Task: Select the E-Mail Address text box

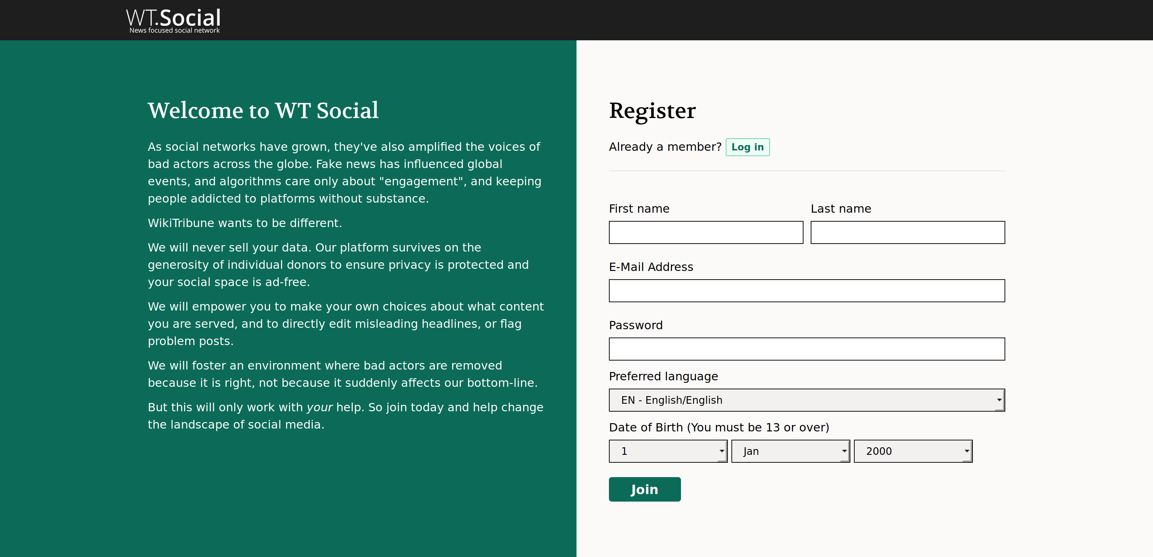Action: pos(807,291)
